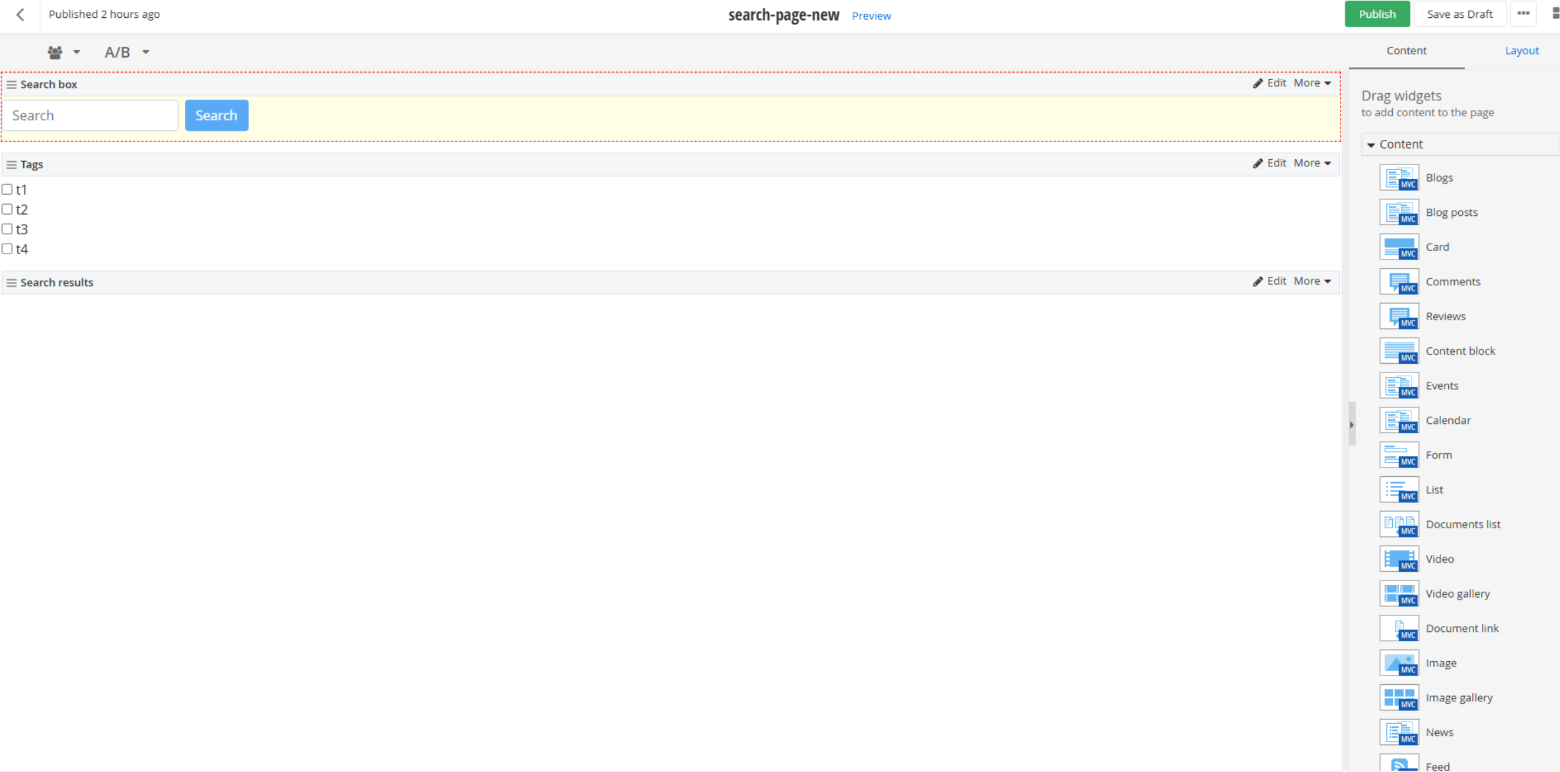Check the t4 tag checkbox

(7, 249)
